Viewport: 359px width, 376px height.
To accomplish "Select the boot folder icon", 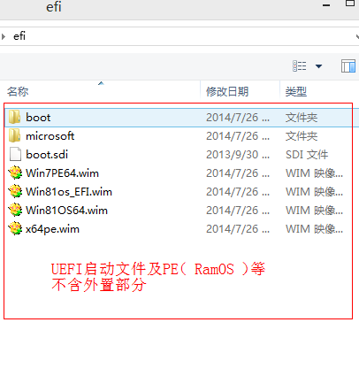I will coord(14,117).
